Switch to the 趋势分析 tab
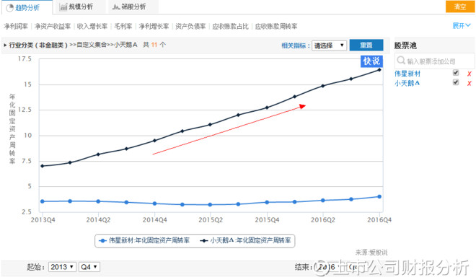 27,7
